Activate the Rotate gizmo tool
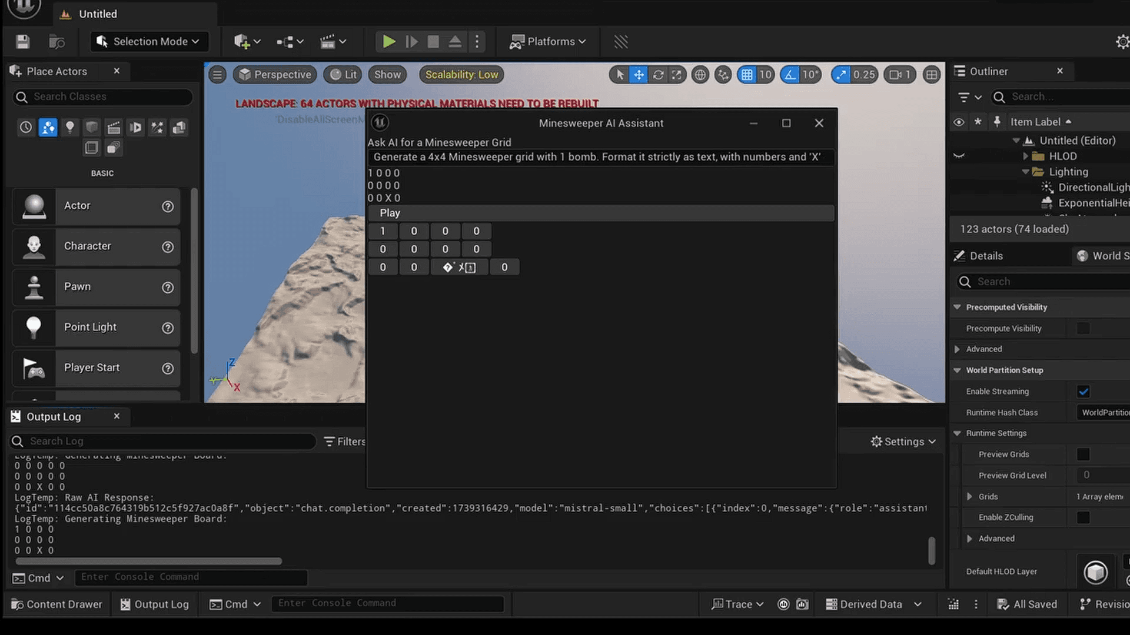Viewport: 1130px width, 635px height. click(x=658, y=75)
